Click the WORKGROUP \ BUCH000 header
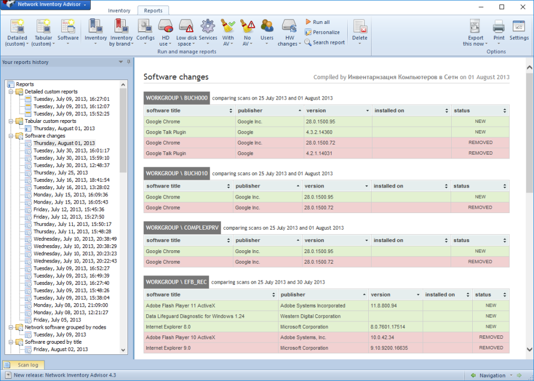The height and width of the screenshot is (381, 534). [x=177, y=98]
